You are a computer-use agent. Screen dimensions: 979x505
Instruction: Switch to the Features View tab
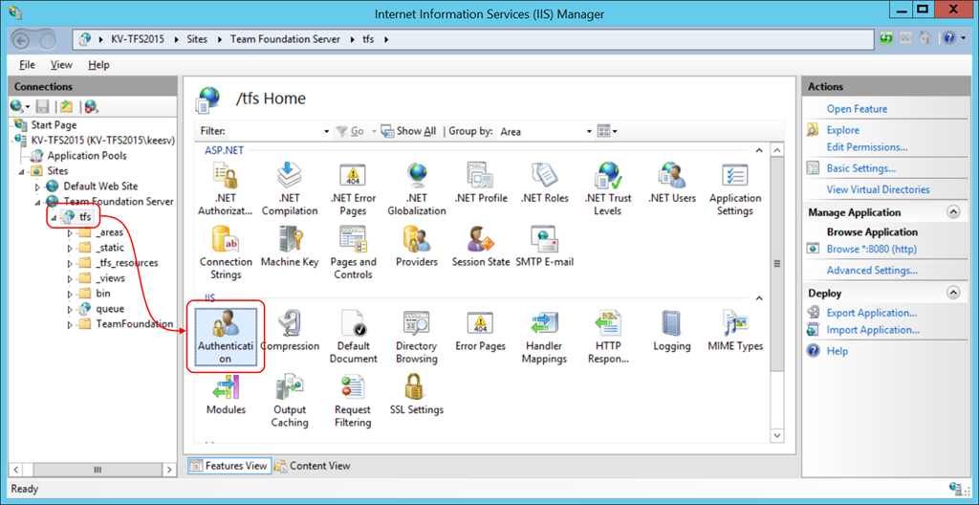pos(229,466)
